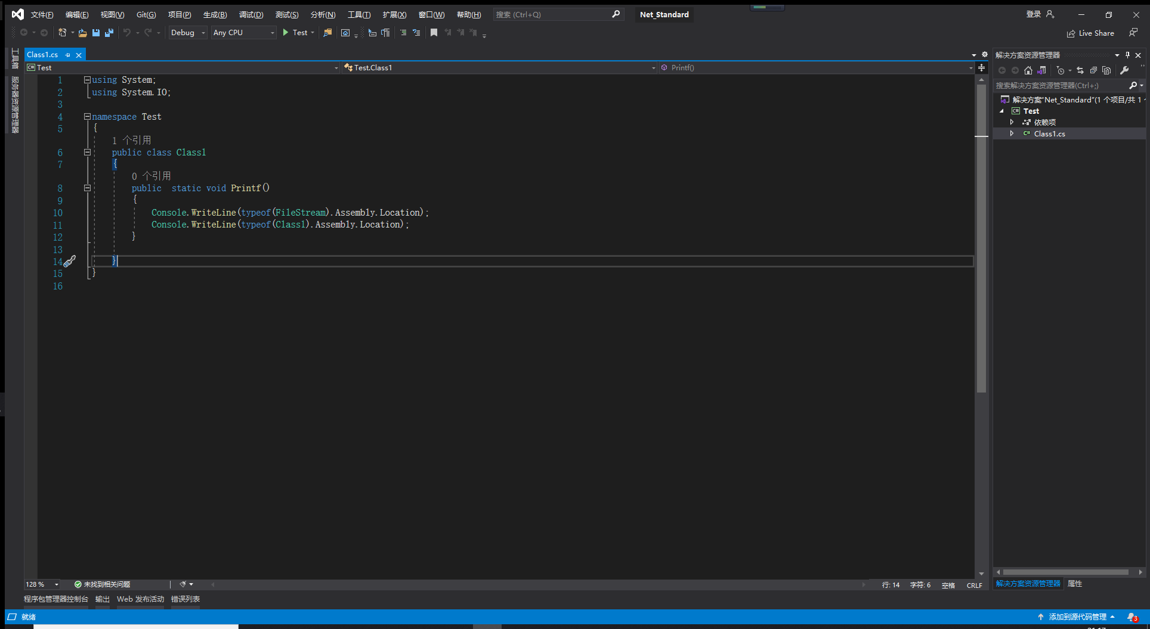Click the Home icon in Solution Explorer
Image resolution: width=1150 pixels, height=629 pixels.
pos(1028,70)
